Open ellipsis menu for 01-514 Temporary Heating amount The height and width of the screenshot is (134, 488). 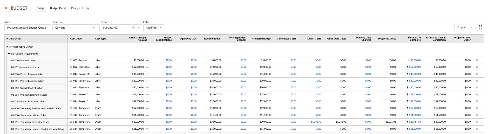147,129
